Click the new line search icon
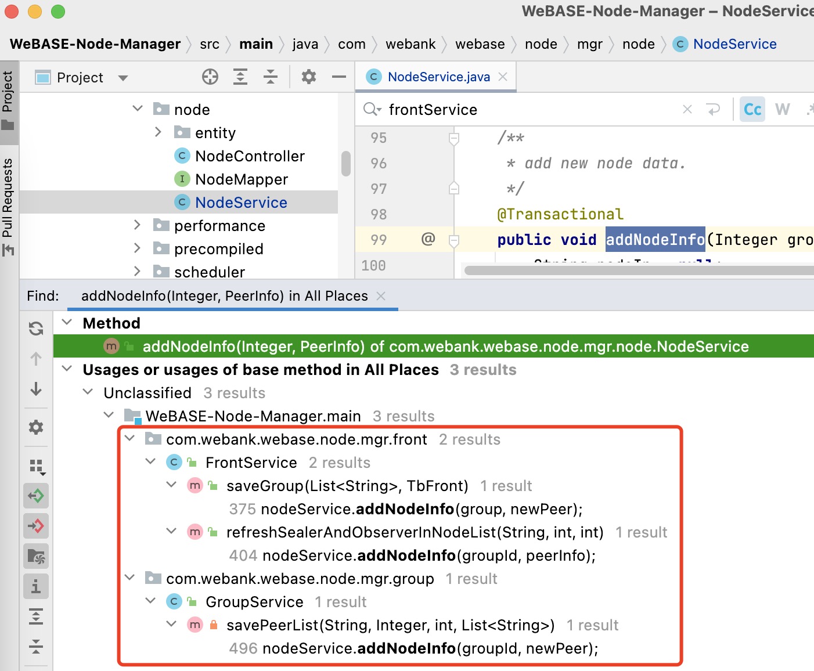 713,109
